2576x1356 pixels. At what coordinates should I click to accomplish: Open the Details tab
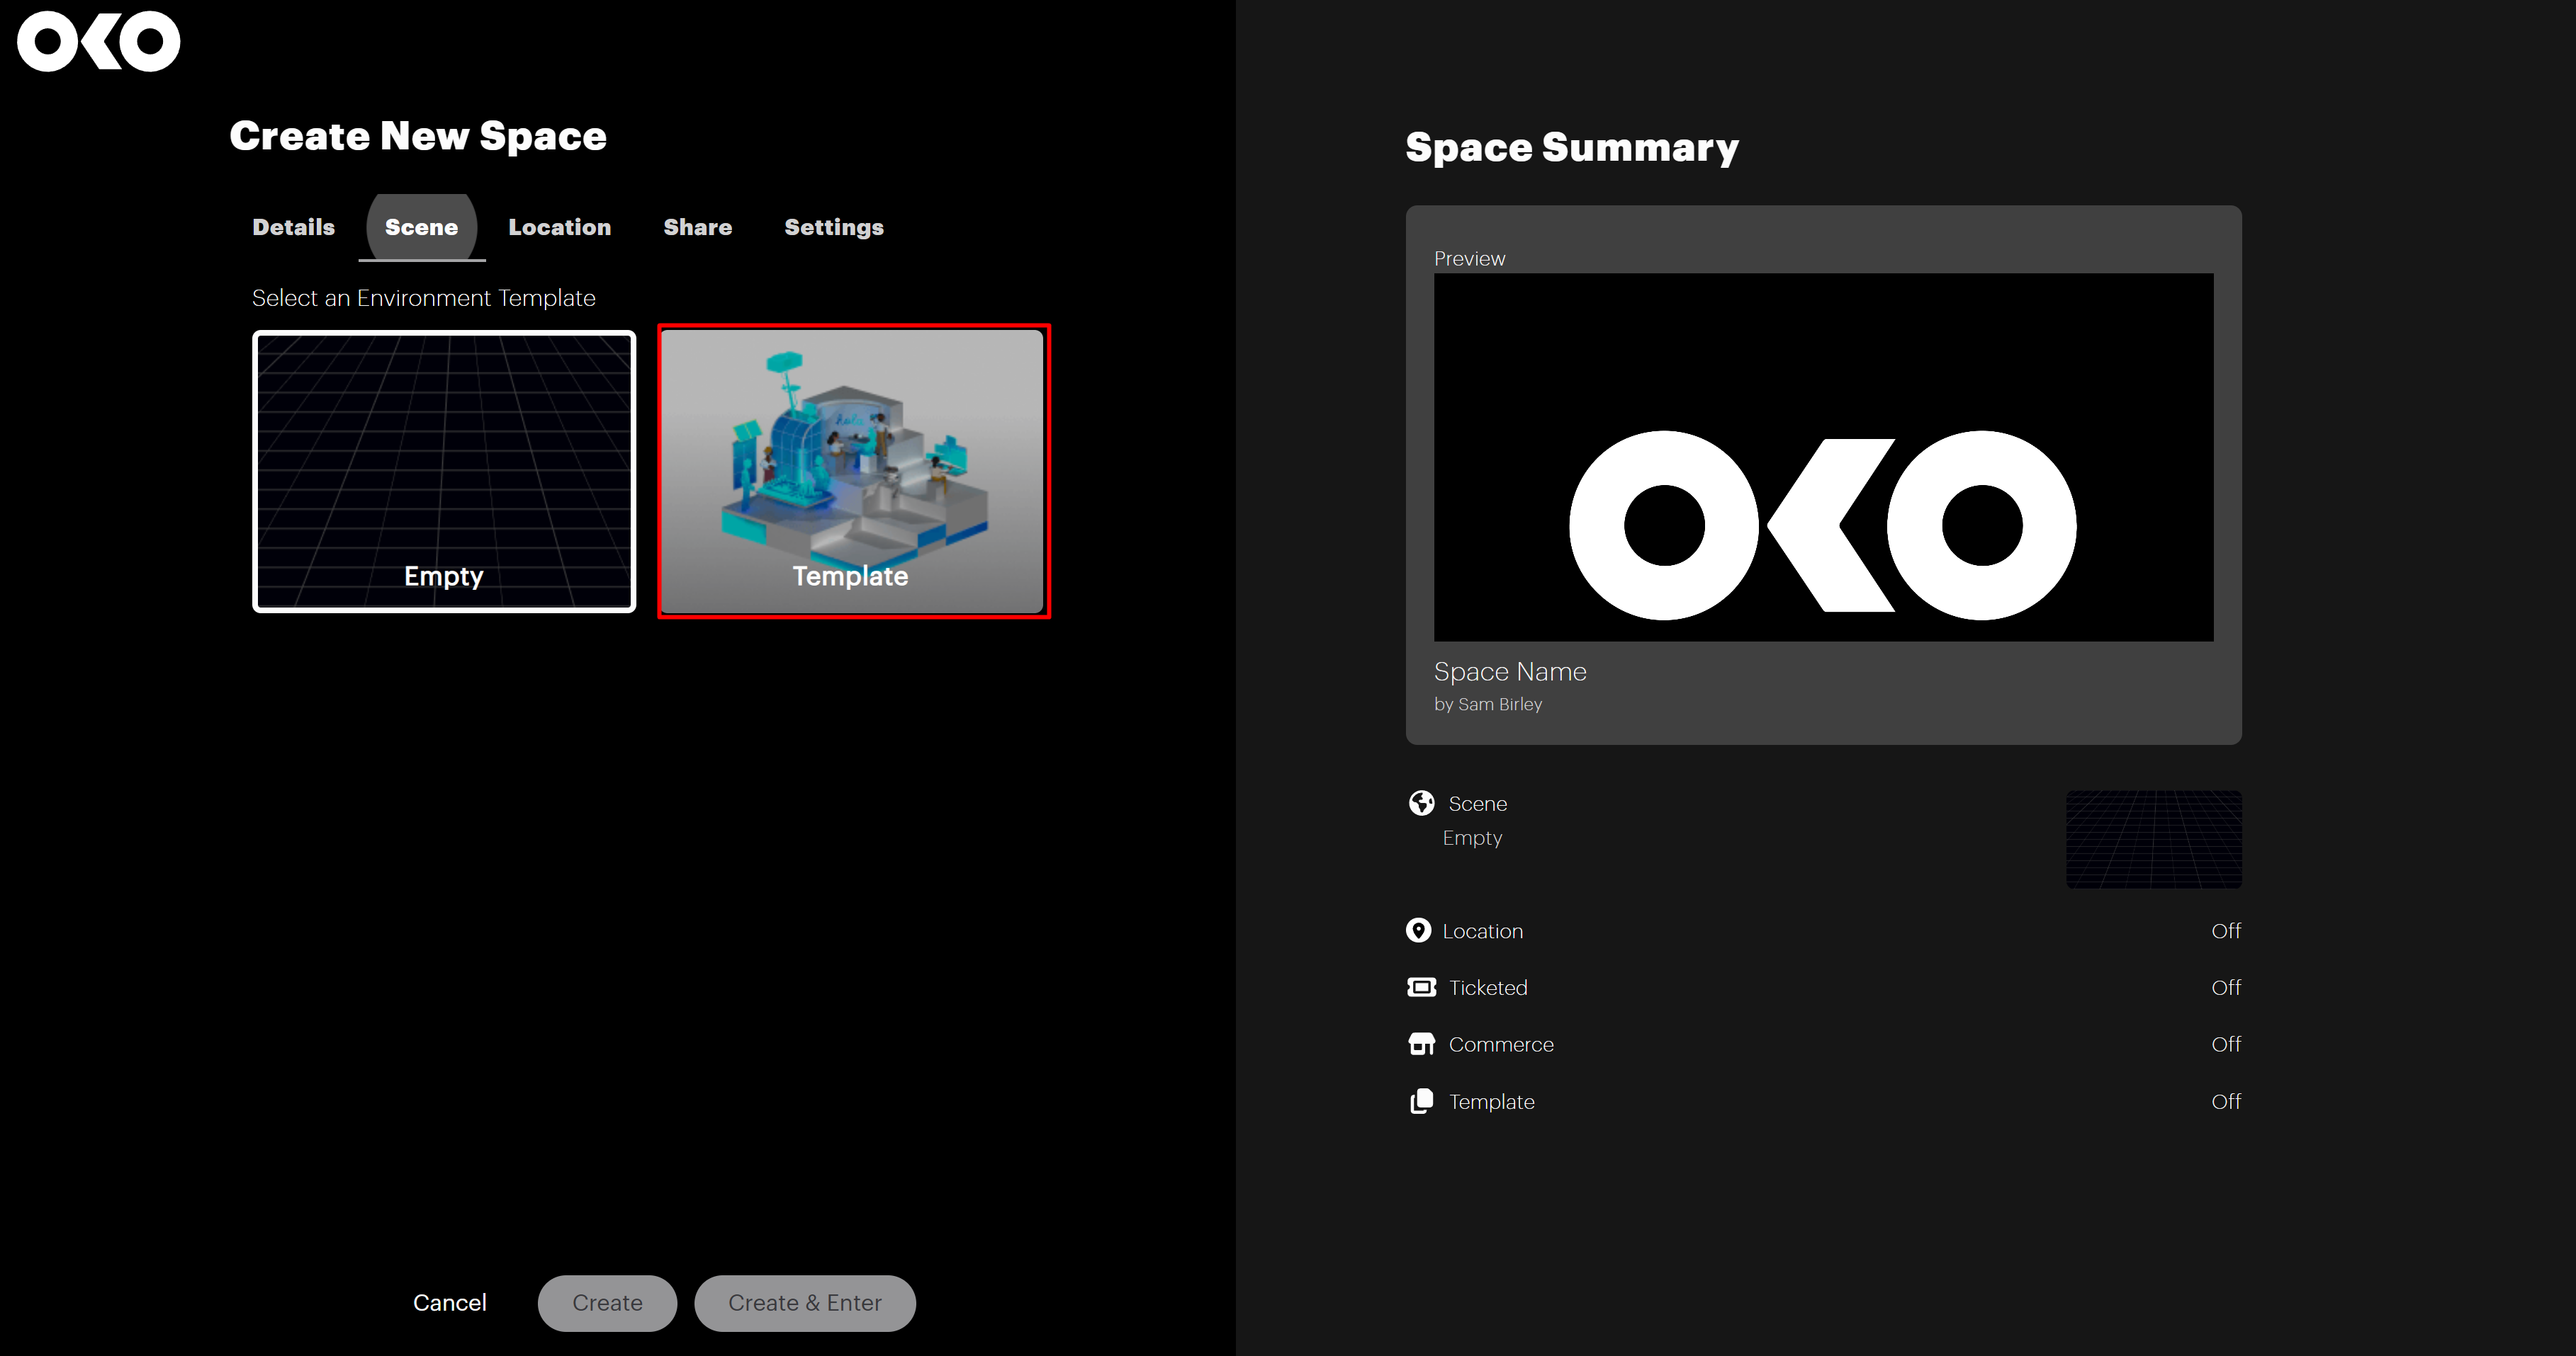pyautogui.click(x=293, y=227)
